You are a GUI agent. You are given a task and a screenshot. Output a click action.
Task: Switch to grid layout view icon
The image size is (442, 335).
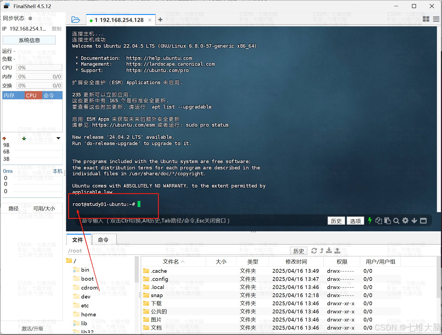[426, 19]
